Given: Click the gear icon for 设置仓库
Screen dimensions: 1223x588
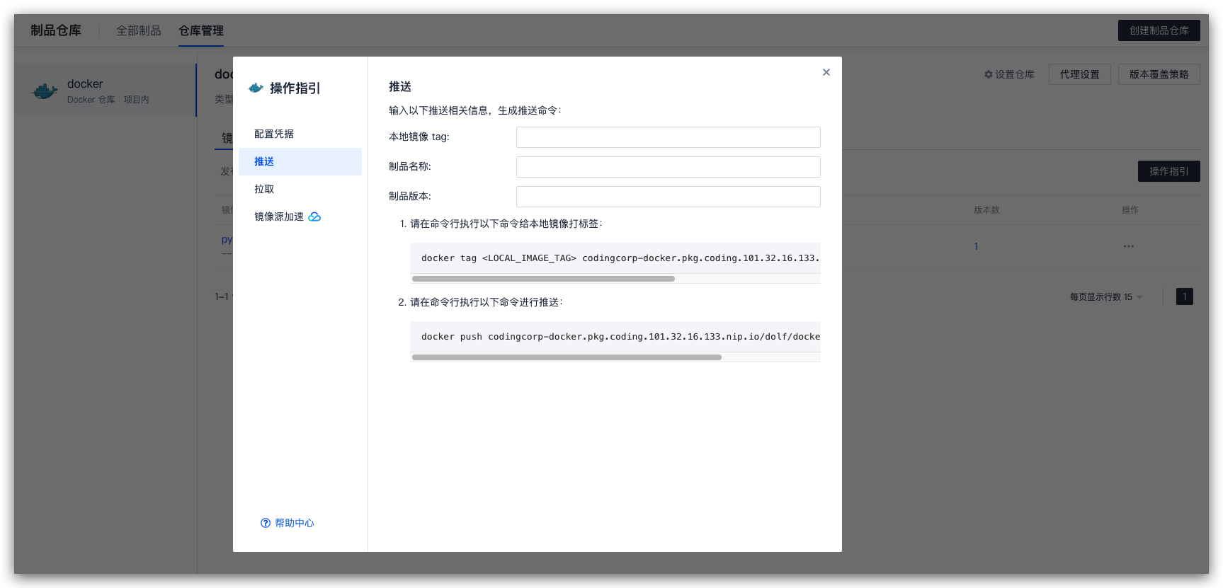Looking at the screenshot, I should (989, 74).
